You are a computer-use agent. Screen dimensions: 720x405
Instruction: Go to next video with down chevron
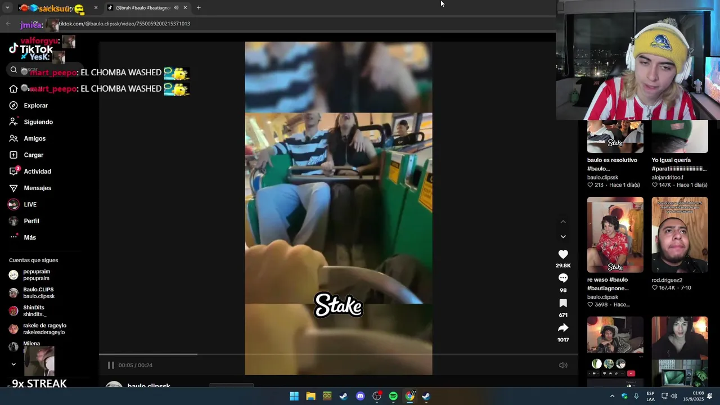pyautogui.click(x=563, y=237)
